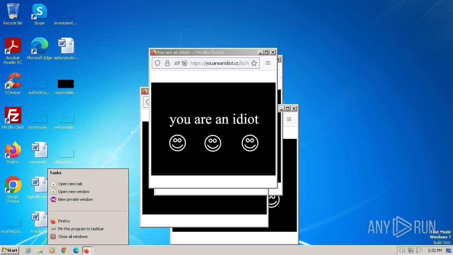The width and height of the screenshot is (453, 255).
Task: Select the investment desktop file
Action: [x=66, y=17]
